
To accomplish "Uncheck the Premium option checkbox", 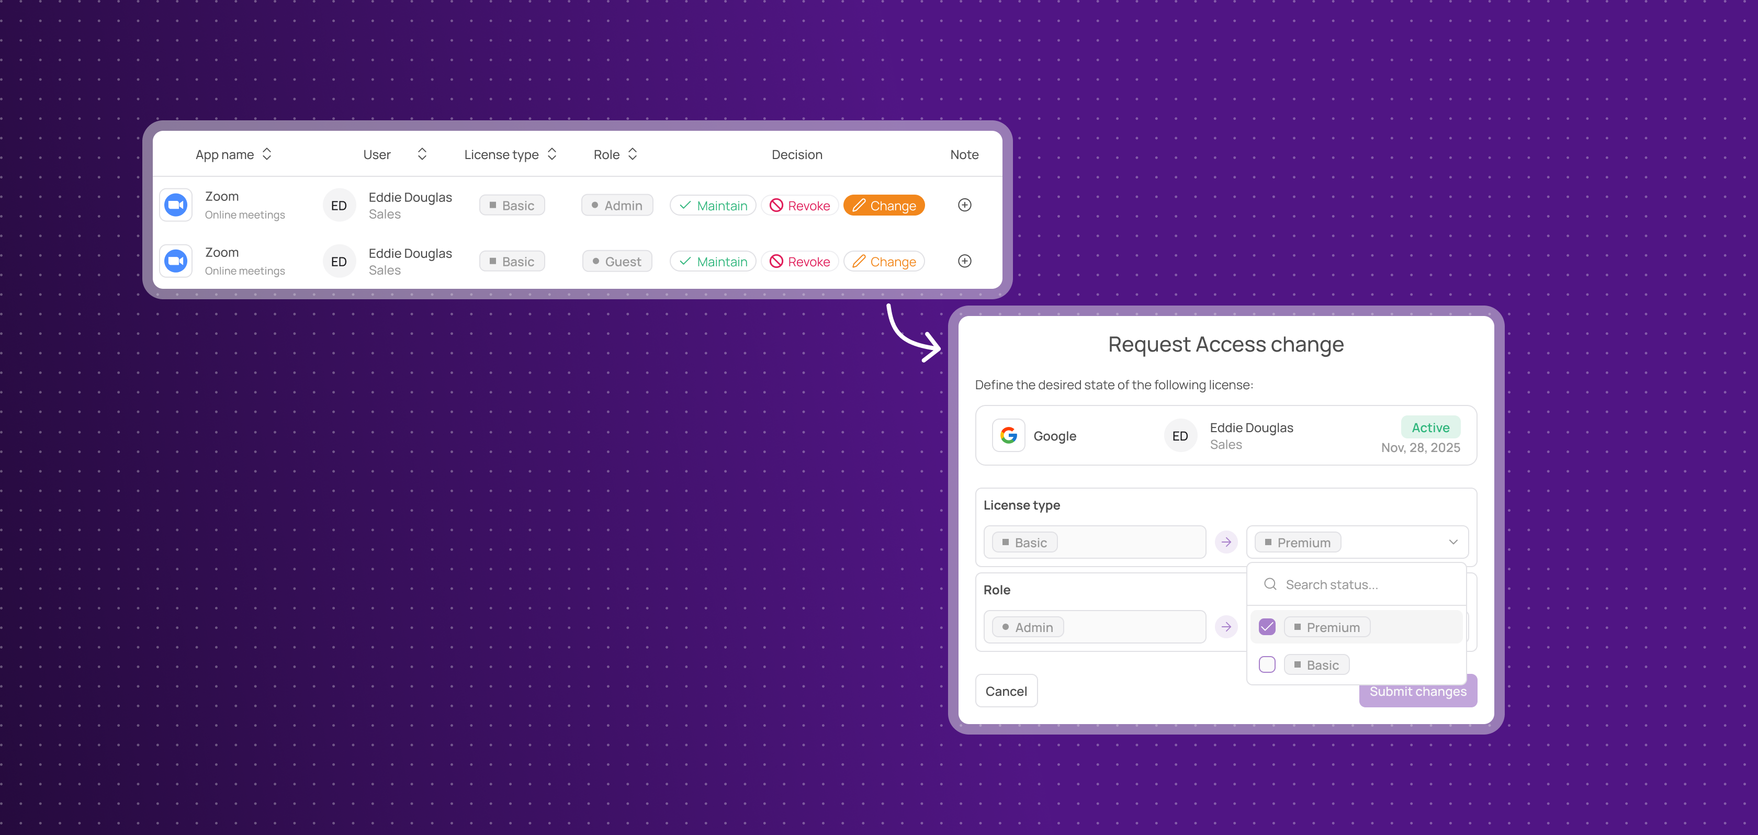I will tap(1267, 626).
